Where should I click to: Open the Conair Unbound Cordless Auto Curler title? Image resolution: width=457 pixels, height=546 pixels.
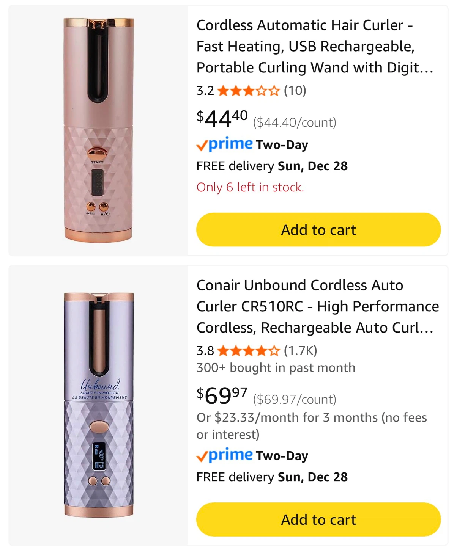tap(317, 306)
